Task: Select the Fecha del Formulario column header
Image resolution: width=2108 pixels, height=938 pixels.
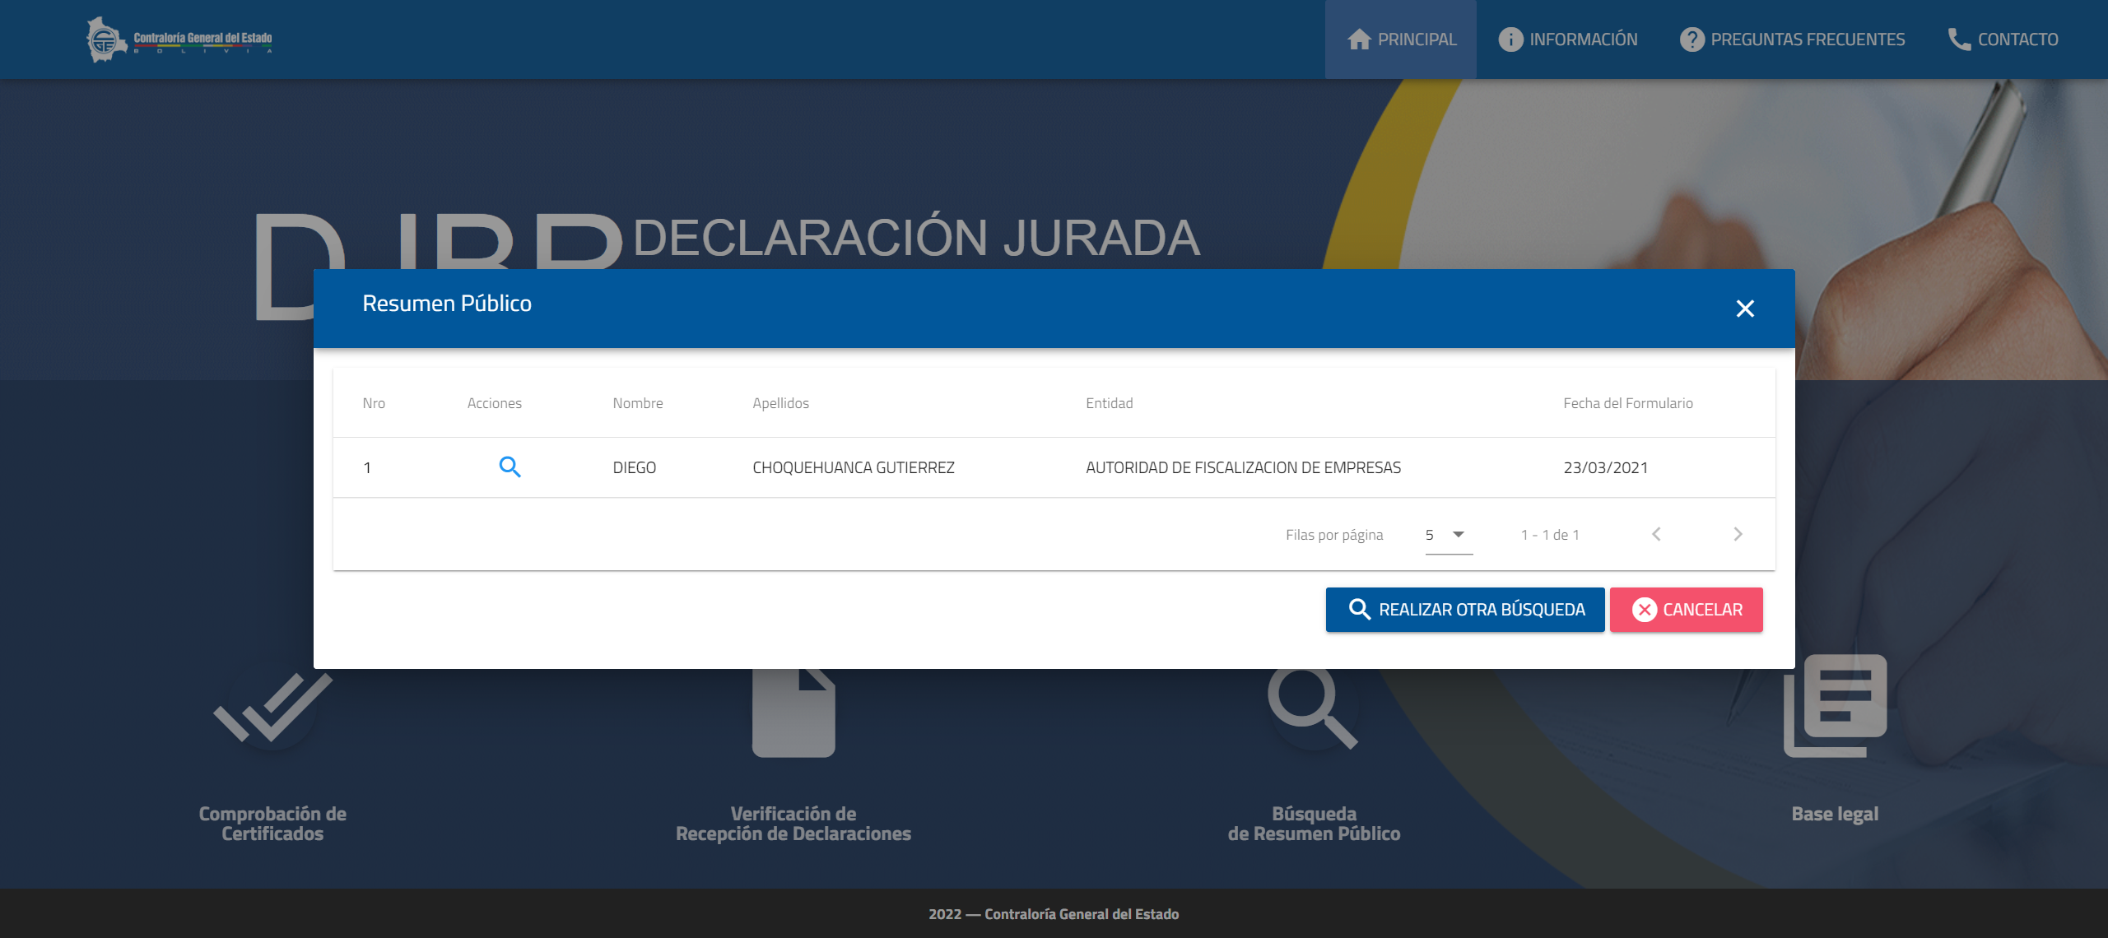Action: tap(1628, 403)
